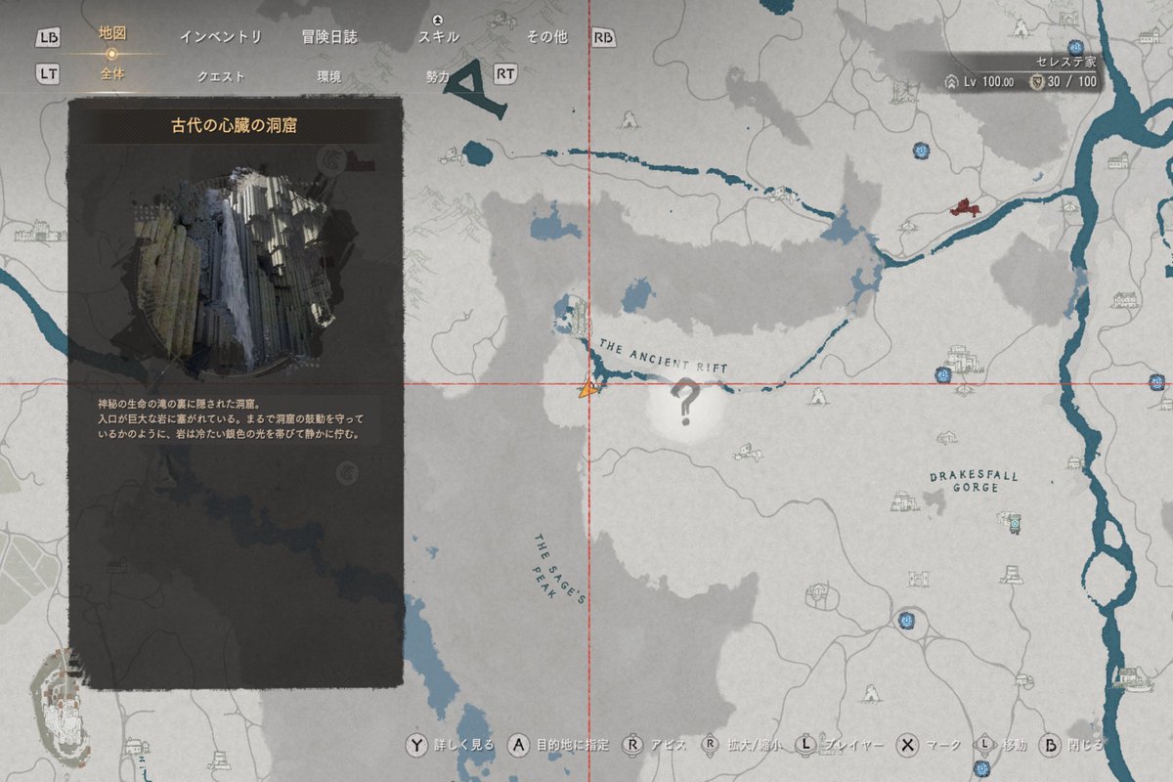Select the blue waypoint north of red marker

[921, 150]
